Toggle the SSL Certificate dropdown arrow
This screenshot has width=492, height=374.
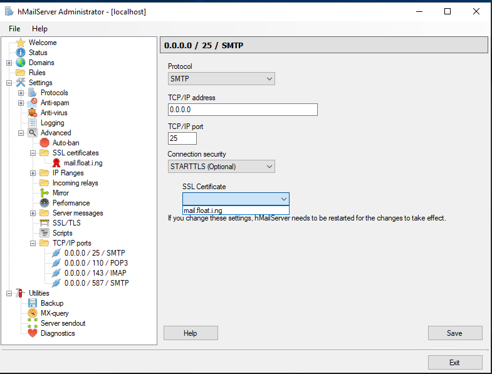click(284, 199)
